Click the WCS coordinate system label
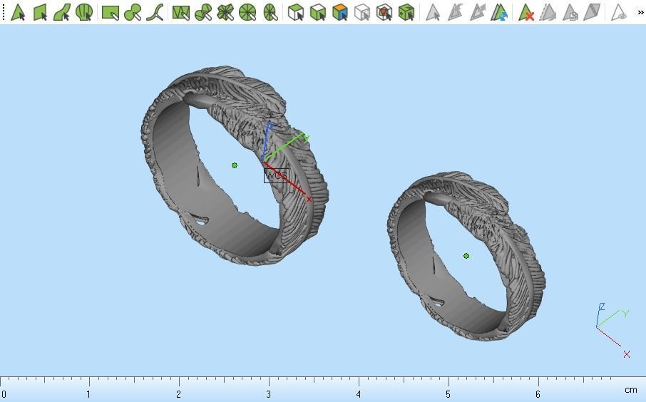 click(x=277, y=176)
